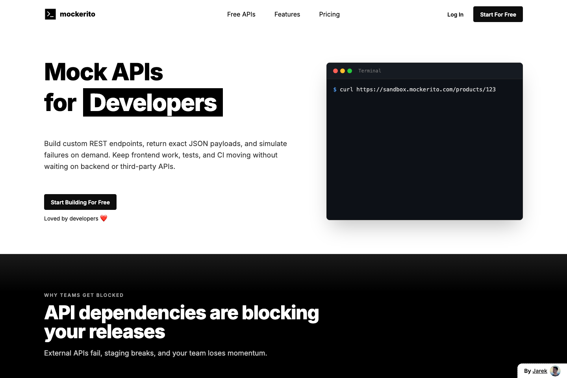Viewport: 567px width, 378px height.
Task: Click Jarek's circular avatar photo
Action: 555,371
